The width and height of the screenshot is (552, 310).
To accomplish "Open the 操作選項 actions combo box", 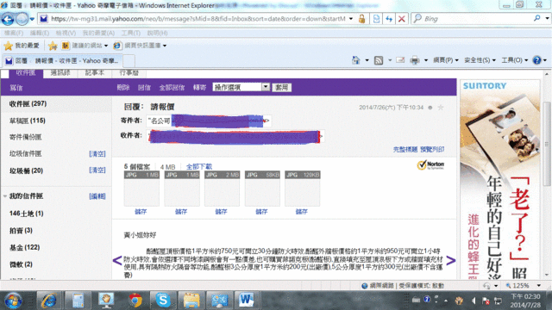I will [241, 87].
